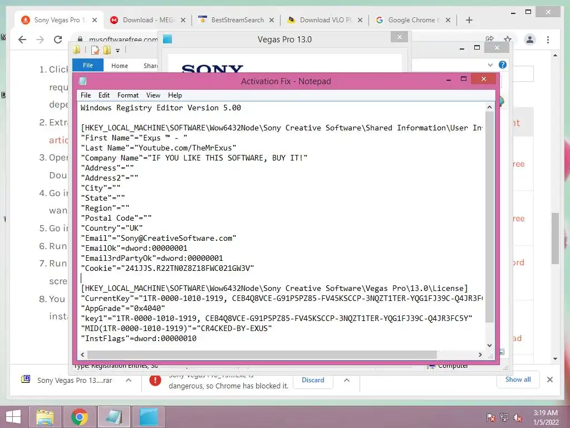
Task: Open the Notepad Edit menu
Action: (104, 95)
